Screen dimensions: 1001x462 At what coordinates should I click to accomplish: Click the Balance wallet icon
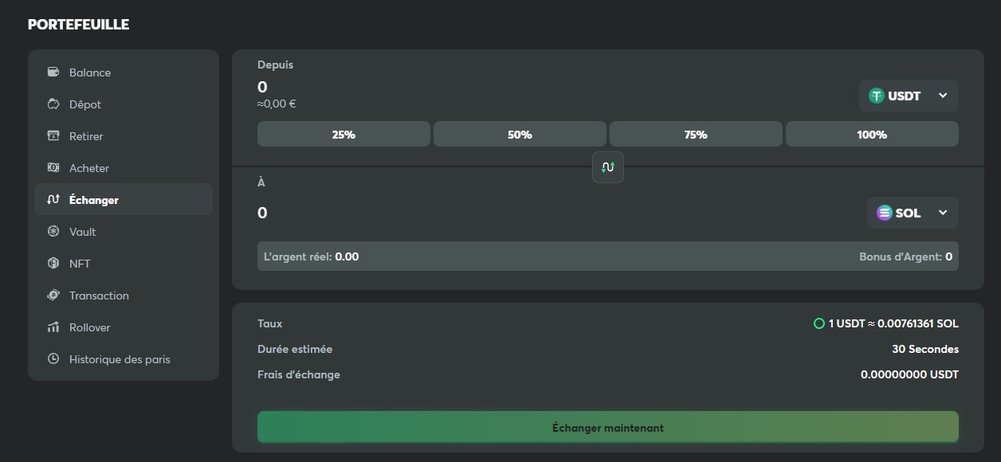[53, 72]
